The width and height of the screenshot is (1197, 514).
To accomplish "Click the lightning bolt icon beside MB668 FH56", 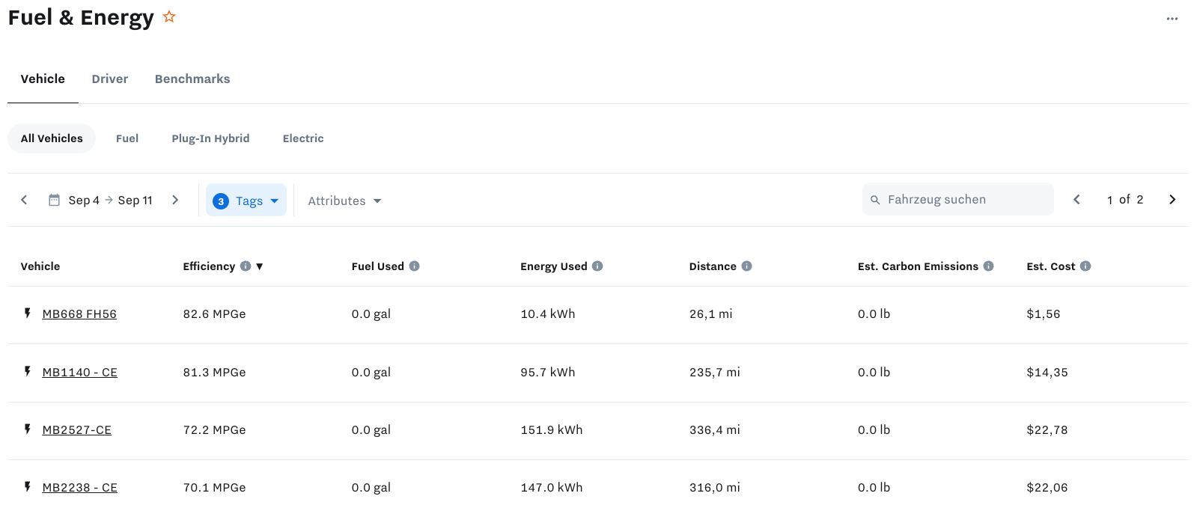I will [x=27, y=313].
